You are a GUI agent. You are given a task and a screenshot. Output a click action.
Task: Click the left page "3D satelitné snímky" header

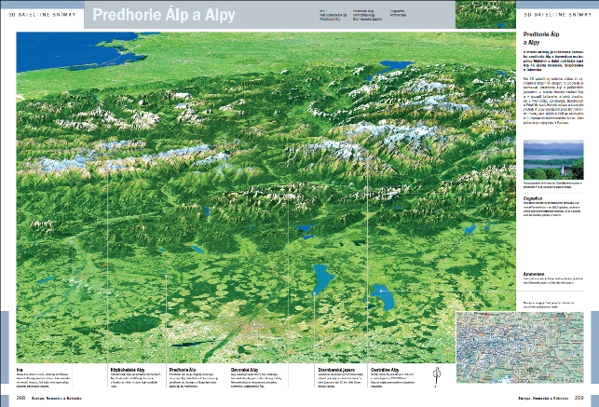coord(37,15)
